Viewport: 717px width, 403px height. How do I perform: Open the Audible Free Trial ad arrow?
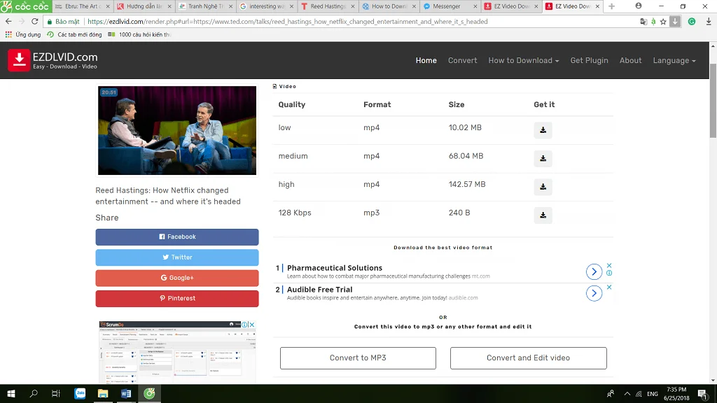tap(594, 293)
